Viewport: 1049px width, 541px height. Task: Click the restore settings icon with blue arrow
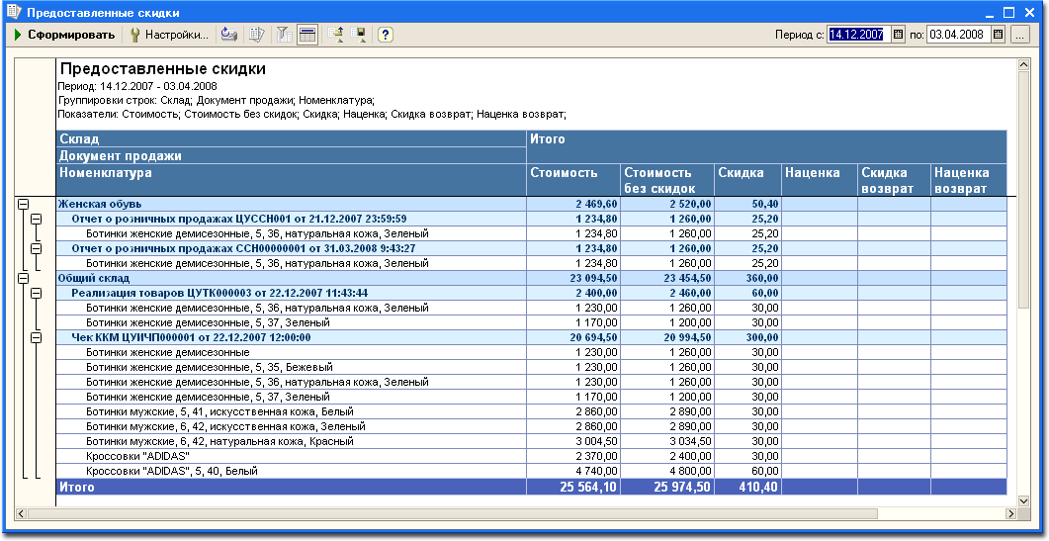229,35
